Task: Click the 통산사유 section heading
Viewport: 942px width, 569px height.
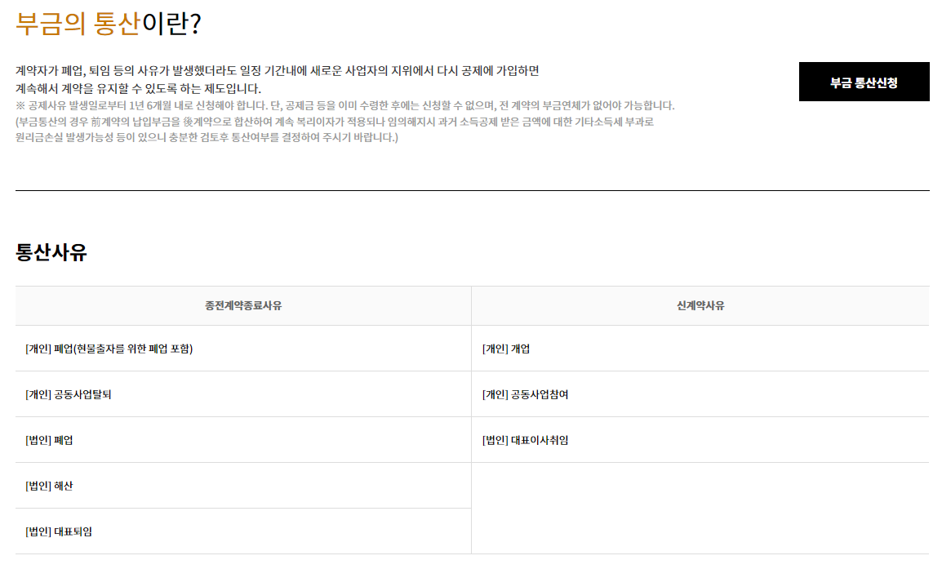Action: pos(51,252)
